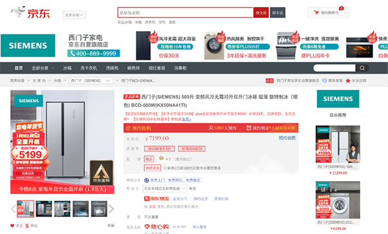This screenshot has height=234, width=388.
Task: Open the refrigerator 风冷无霜 banner promo
Action: [x=166, y=46]
